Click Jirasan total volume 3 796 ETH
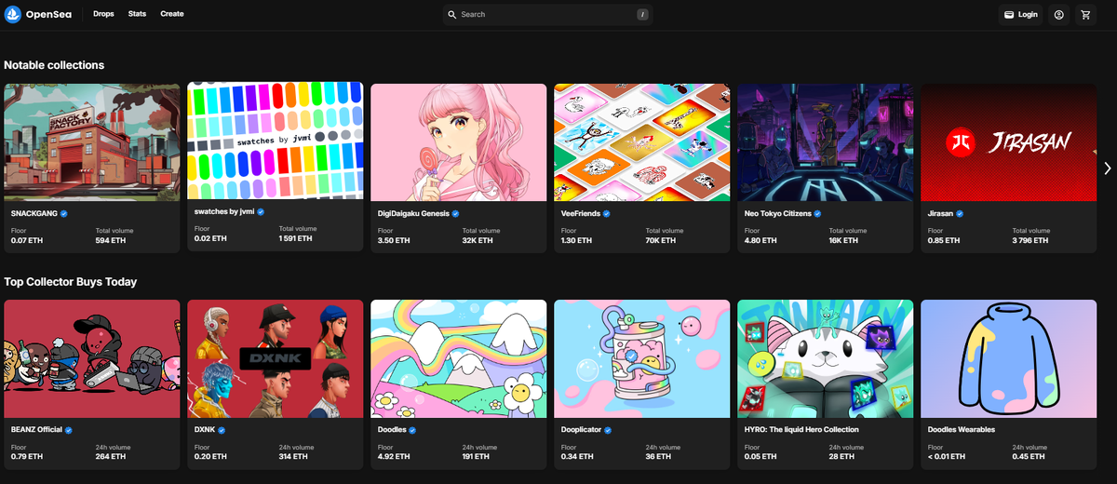The width and height of the screenshot is (1117, 484). point(1030,240)
